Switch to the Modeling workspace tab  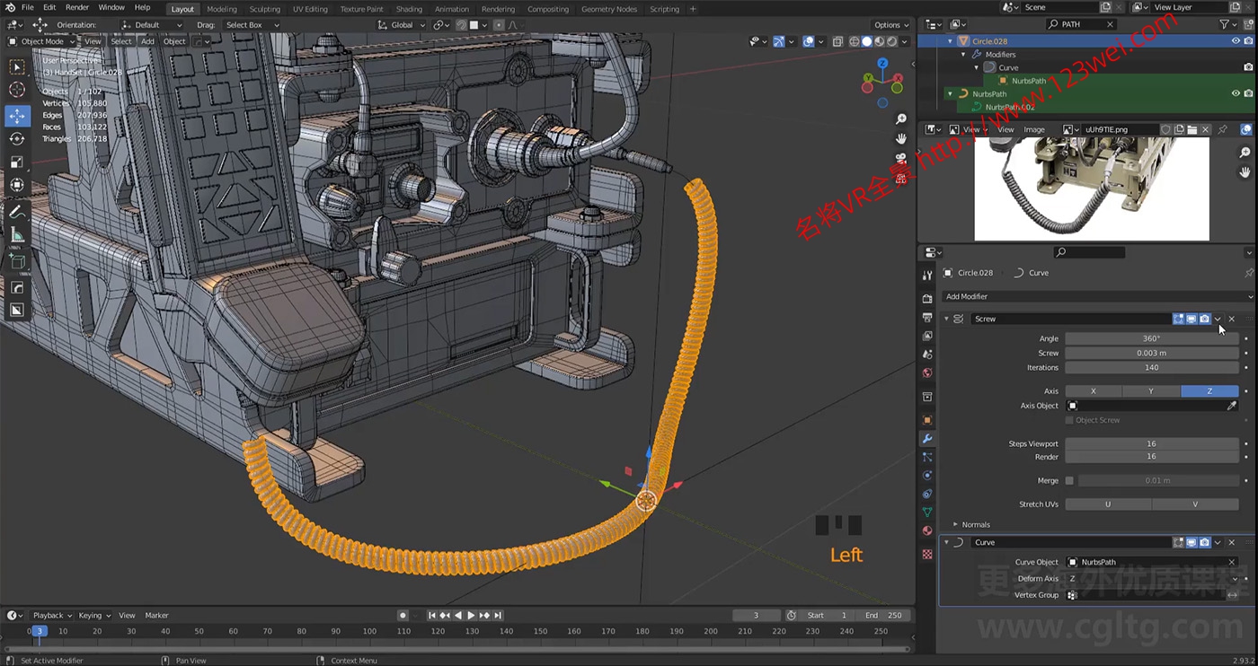[221, 9]
